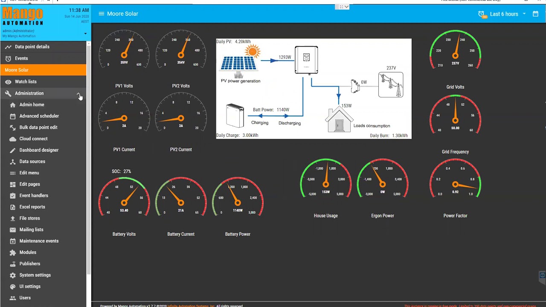Open the Watch lists page

click(x=43, y=81)
